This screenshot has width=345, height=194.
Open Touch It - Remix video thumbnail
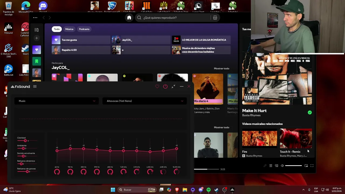click(x=296, y=138)
